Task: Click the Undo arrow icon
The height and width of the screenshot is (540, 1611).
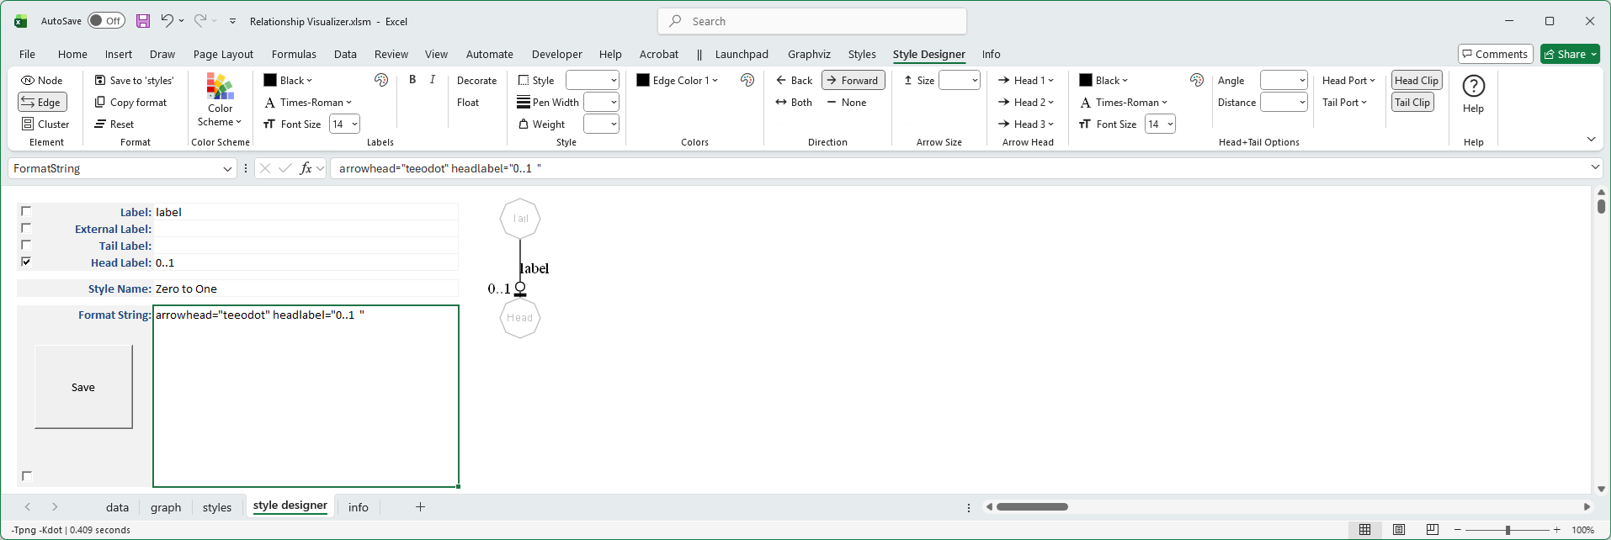Action: coord(167,21)
